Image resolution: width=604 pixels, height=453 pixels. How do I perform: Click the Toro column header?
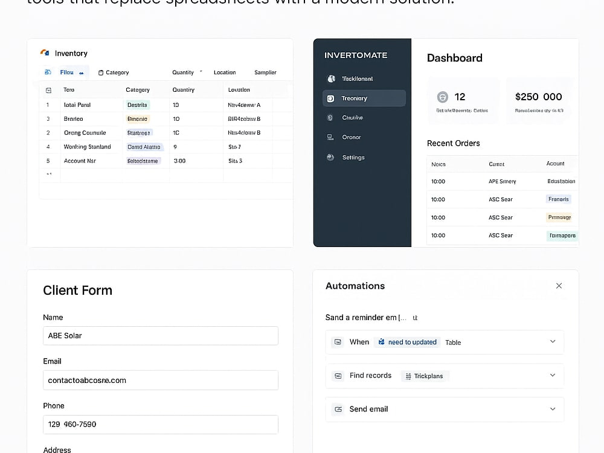[x=69, y=90]
